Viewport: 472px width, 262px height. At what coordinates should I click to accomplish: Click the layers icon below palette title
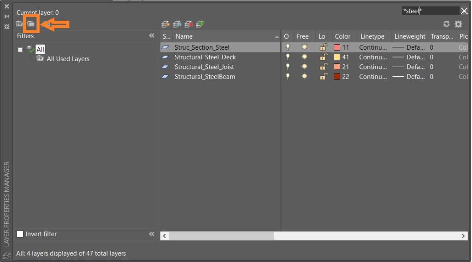point(6,256)
